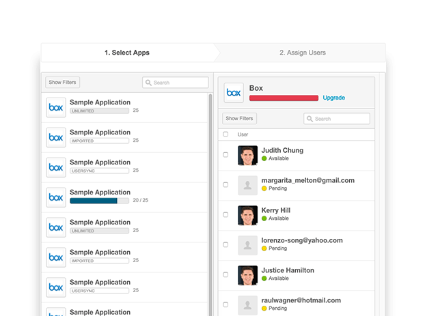Select the user lorenzo-song@yahoo.com
This screenshot has height=316, width=425.
[302, 240]
